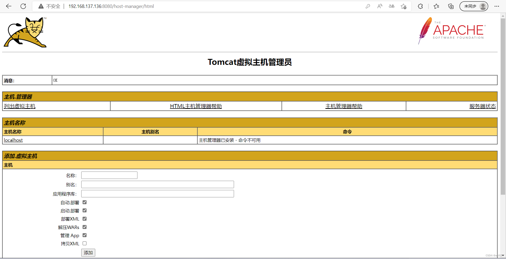Start Read Aloud from the address bar
Viewport: 506px width, 259px height.
click(x=380, y=6)
